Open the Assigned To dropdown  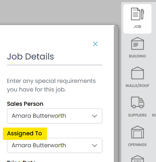[54, 145]
